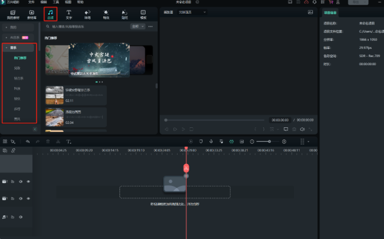Toggle visibility eye on the top video track
The width and height of the screenshot is (384, 239).
tap(28, 181)
